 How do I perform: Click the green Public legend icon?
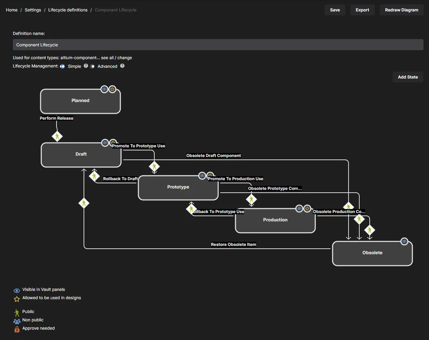click(17, 313)
